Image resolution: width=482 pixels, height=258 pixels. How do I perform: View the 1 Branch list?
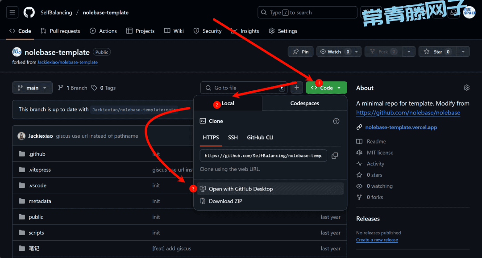click(73, 88)
